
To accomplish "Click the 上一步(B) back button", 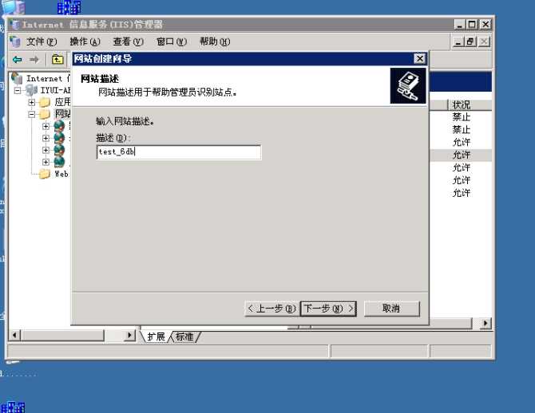I will click(x=271, y=309).
